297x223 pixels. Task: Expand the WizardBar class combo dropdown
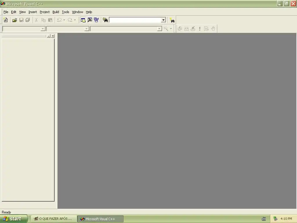coord(43,29)
